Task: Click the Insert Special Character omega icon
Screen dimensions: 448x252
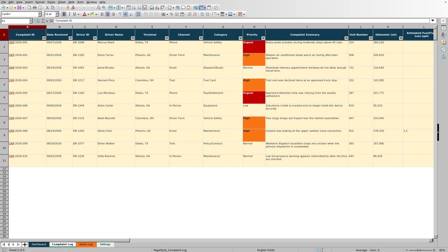Action: [x=169, y=7]
